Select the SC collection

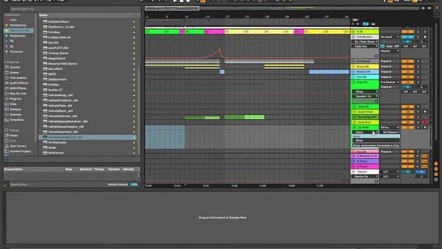pos(12,46)
